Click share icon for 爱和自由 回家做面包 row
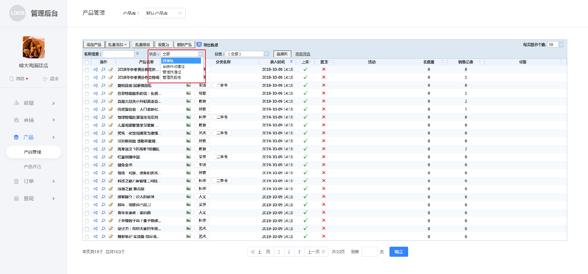Image resolution: width=588 pixels, height=274 pixels. pyautogui.click(x=95, y=85)
